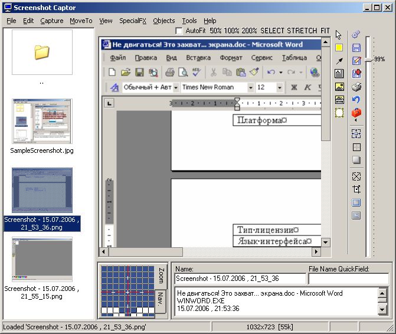
Task: Open the Tools menu
Action: (189, 21)
